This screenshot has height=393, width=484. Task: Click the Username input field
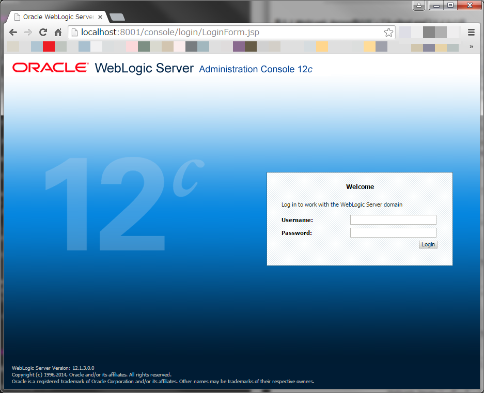click(x=393, y=220)
